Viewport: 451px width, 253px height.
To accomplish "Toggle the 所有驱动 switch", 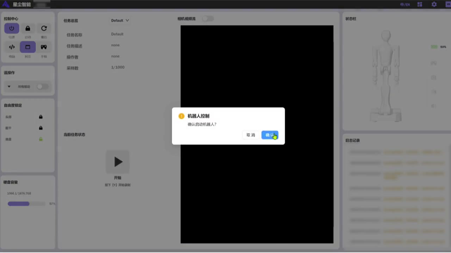I will click(42, 86).
